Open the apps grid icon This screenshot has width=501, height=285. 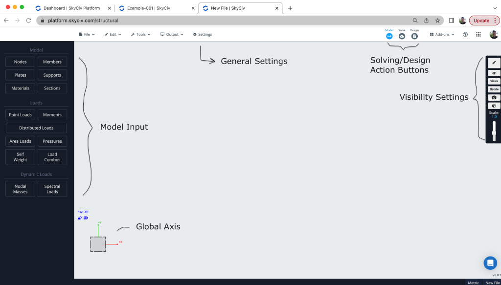click(478, 35)
